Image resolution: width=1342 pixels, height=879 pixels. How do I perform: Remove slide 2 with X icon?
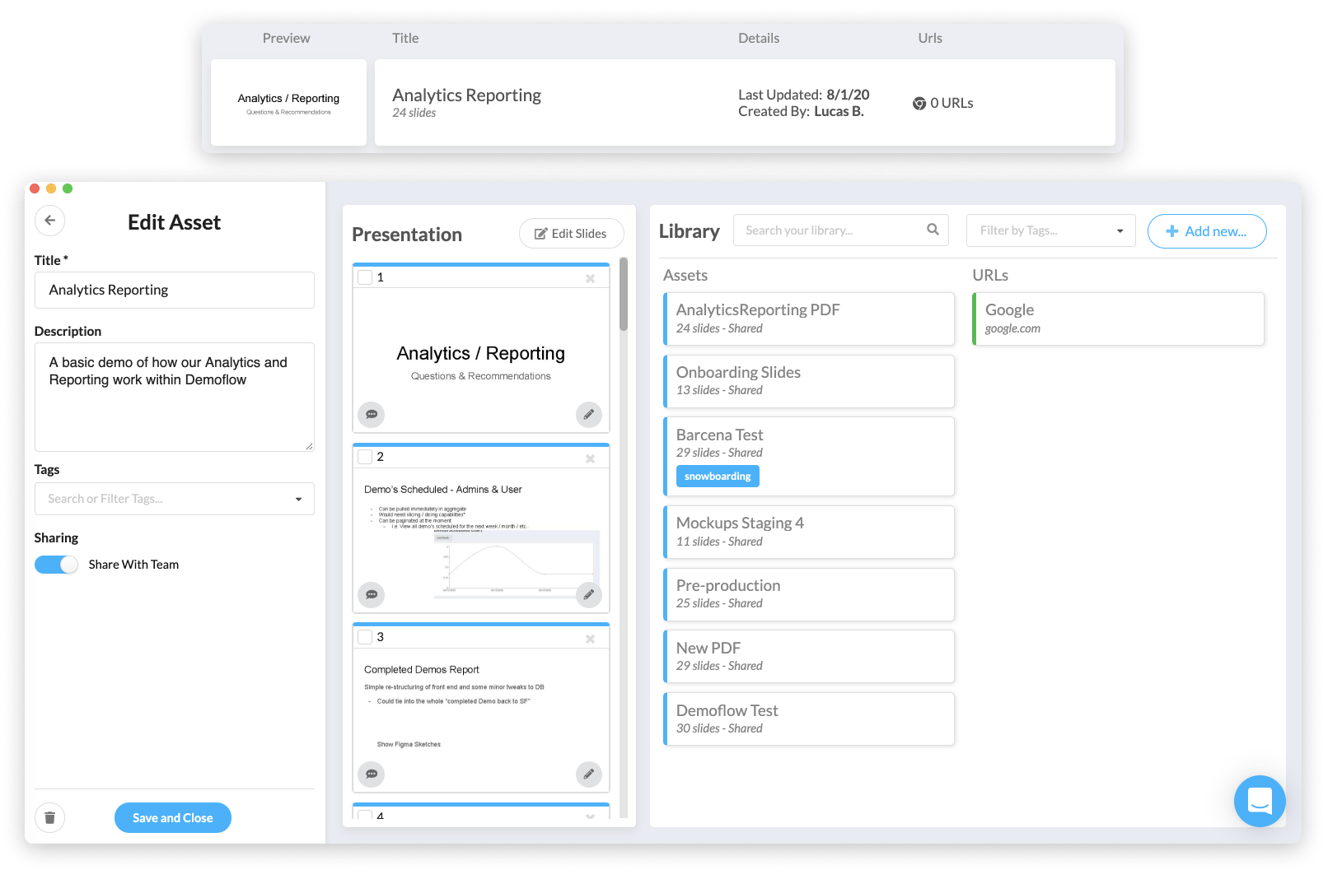590,458
